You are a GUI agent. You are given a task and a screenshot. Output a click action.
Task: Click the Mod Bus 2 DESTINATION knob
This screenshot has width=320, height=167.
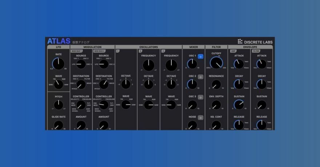click(104, 84)
